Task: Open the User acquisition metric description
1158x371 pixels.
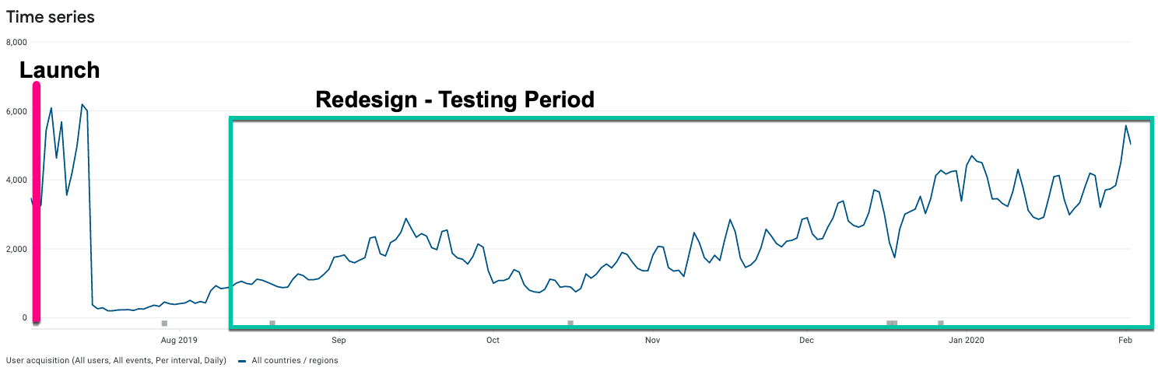Action: pyautogui.click(x=116, y=361)
